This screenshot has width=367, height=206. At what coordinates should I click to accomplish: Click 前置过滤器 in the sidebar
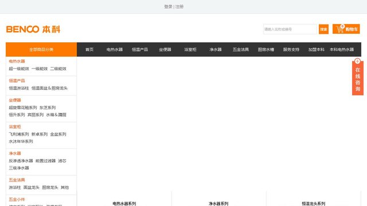point(46,161)
